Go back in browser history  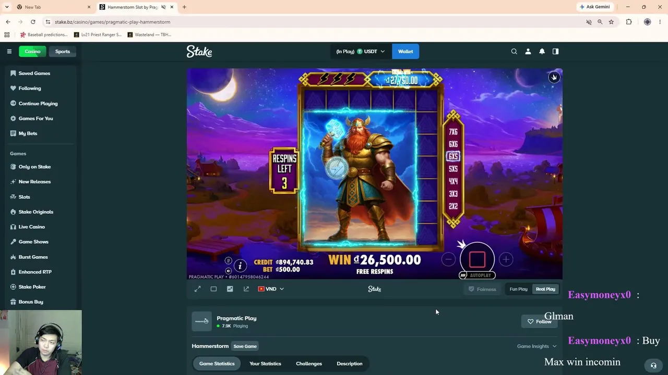(8, 22)
